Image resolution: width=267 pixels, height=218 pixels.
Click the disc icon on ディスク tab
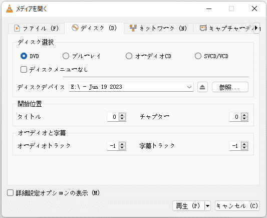click(75, 28)
